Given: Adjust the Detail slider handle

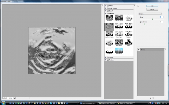Looking at the screenshot, I should (153, 19).
